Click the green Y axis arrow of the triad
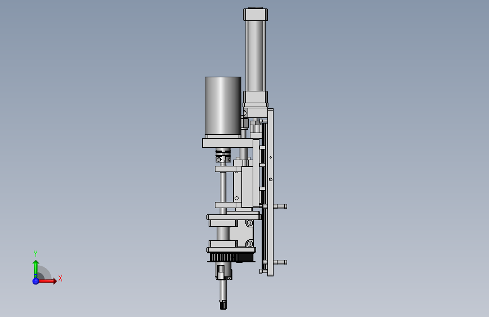The height and width of the screenshot is (317, 489). pos(36,268)
